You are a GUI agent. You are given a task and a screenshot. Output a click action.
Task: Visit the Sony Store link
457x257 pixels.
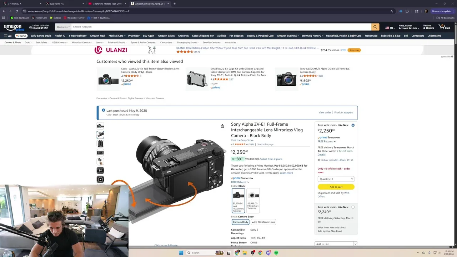(x=242, y=140)
